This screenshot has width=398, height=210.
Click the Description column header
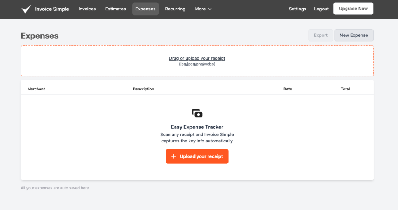[x=143, y=89]
